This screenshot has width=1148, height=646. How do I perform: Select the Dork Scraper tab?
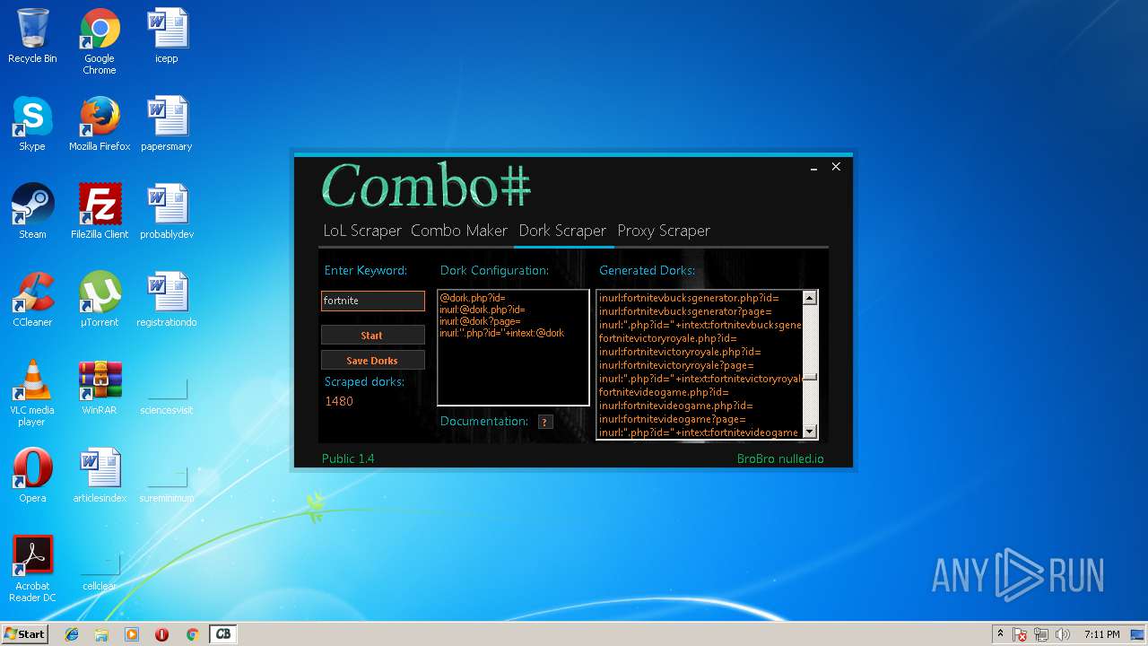pos(562,231)
